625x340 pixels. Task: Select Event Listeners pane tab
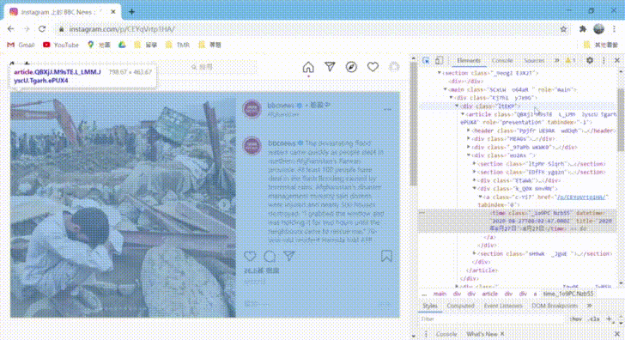[x=503, y=306]
